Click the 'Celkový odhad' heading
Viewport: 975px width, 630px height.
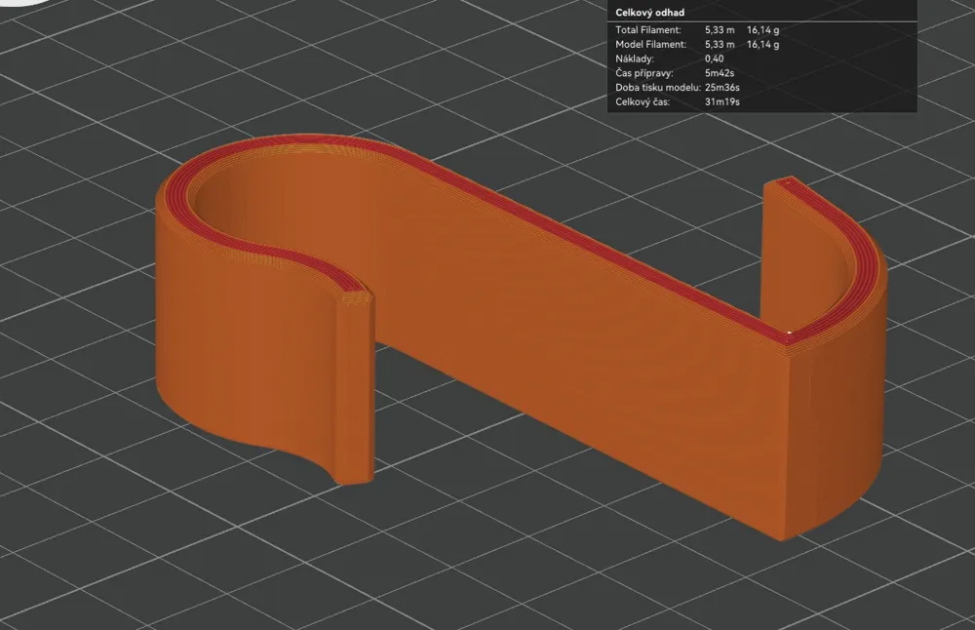649,13
